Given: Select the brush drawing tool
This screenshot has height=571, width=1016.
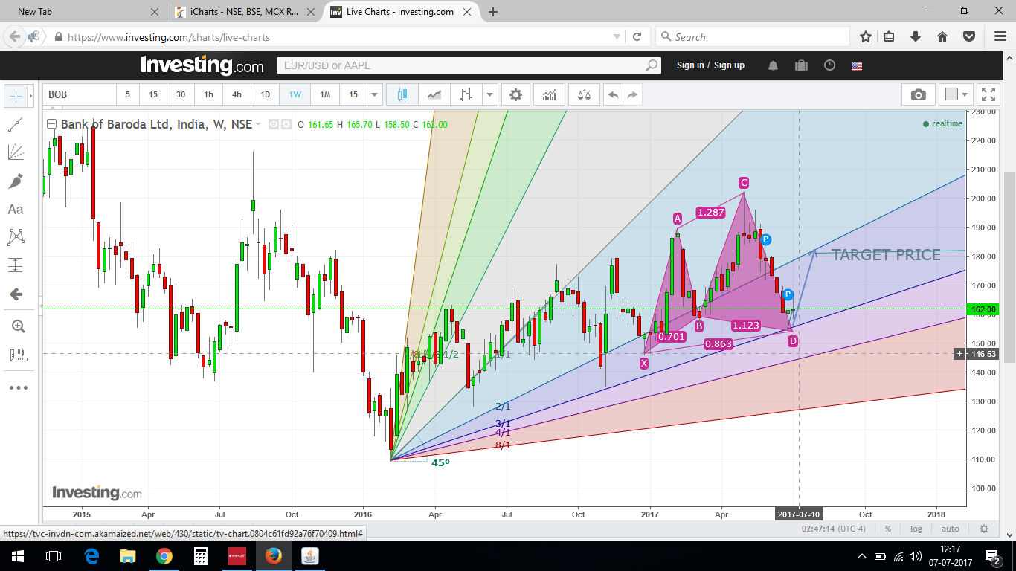Looking at the screenshot, I should pyautogui.click(x=16, y=181).
